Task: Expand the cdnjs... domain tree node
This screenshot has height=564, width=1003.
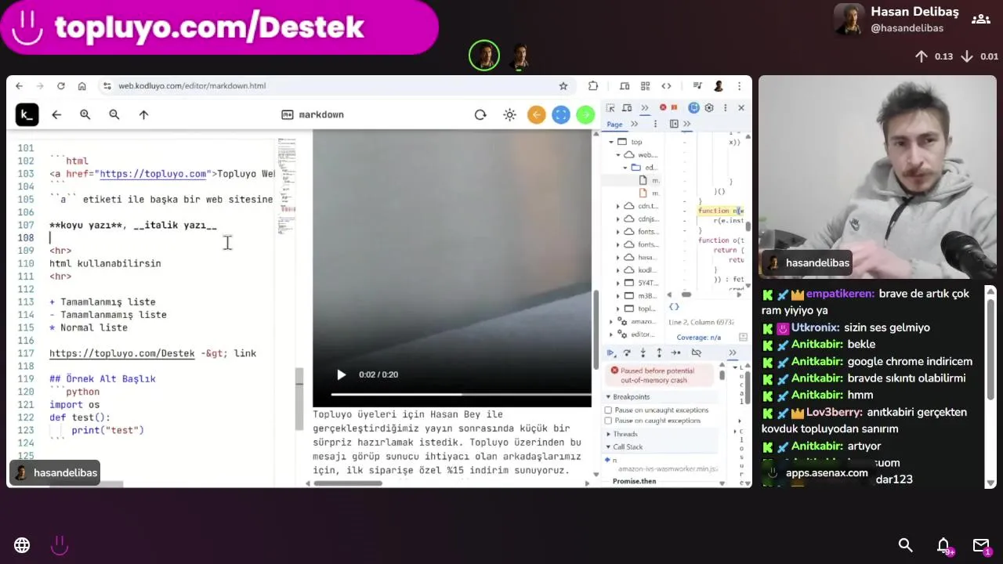Action: (618, 219)
